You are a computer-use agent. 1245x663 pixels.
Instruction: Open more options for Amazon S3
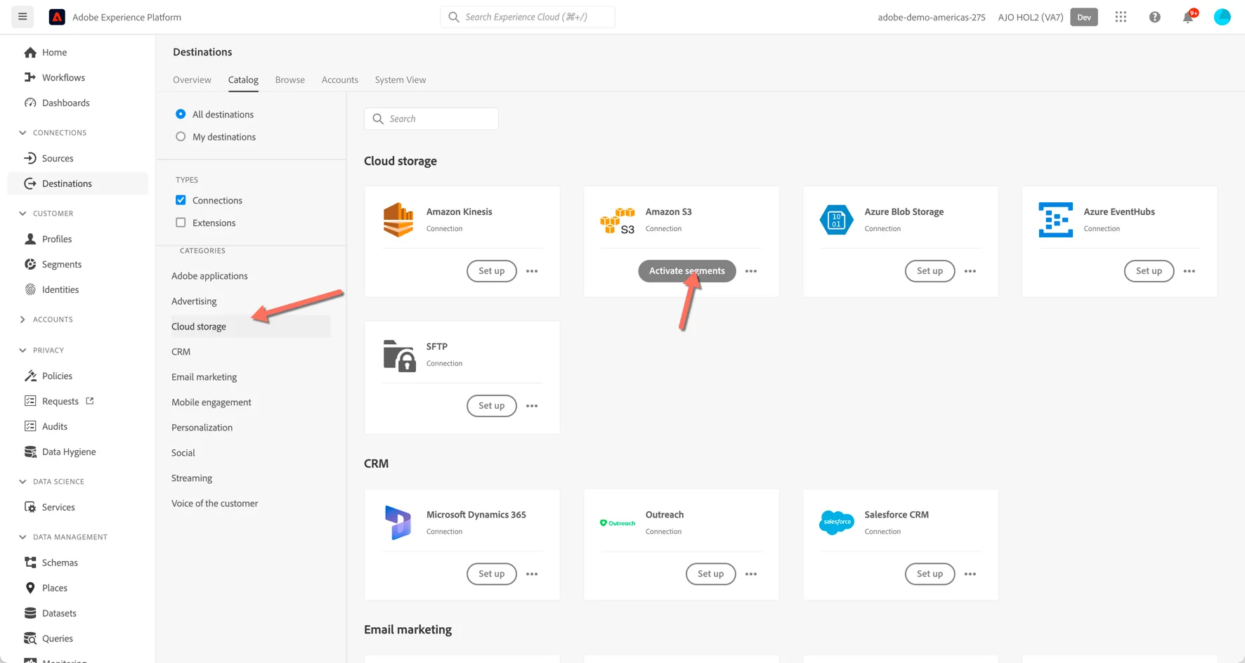pos(751,271)
